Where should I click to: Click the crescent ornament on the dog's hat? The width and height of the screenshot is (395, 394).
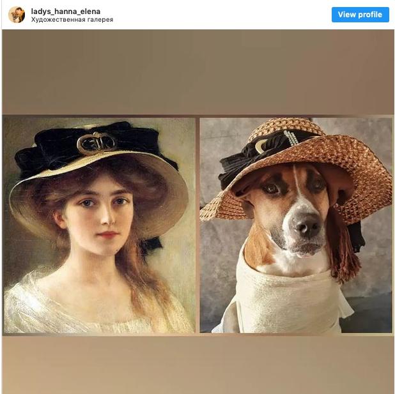[x=259, y=146]
